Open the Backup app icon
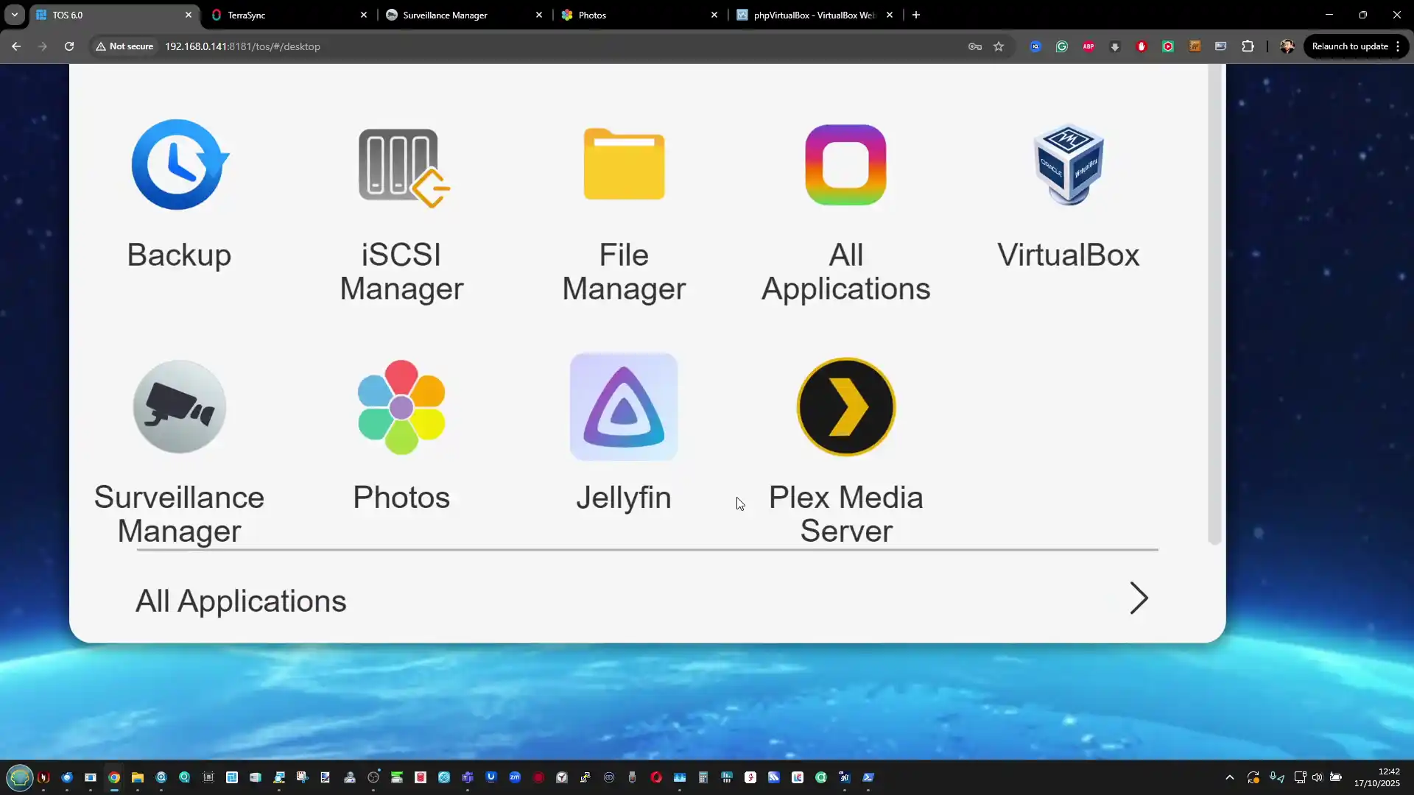1414x795 pixels. pyautogui.click(x=179, y=165)
